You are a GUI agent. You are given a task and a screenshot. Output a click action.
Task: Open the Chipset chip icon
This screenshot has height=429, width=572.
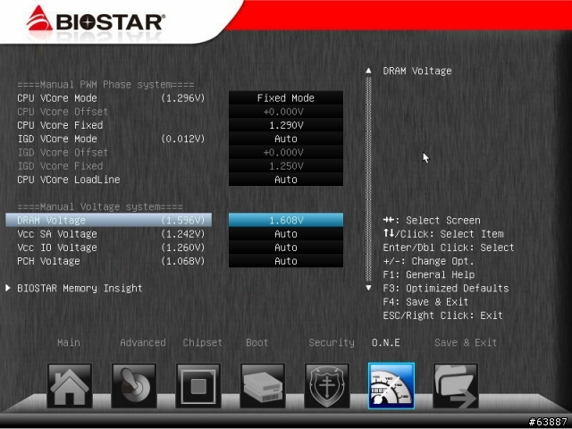click(x=198, y=385)
